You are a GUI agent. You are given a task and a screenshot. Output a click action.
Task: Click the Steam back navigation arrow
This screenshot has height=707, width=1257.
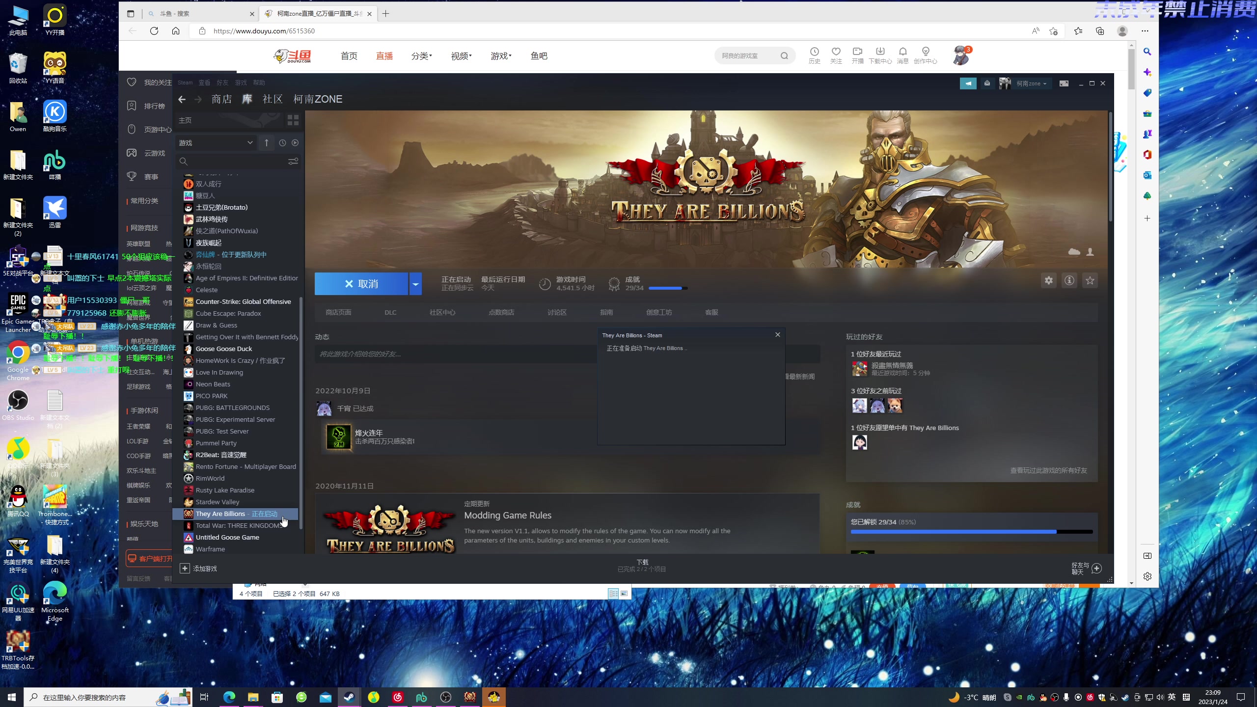coord(182,99)
